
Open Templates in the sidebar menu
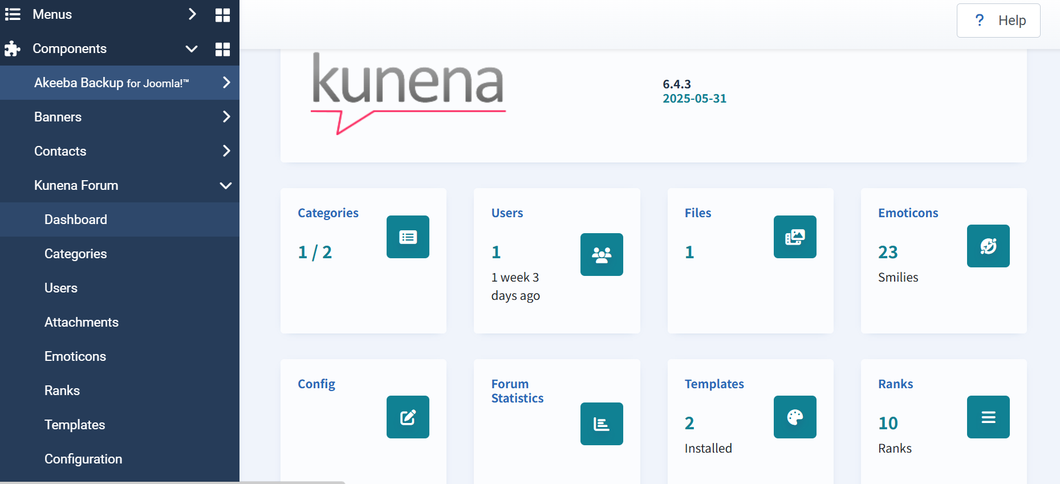pyautogui.click(x=120, y=425)
